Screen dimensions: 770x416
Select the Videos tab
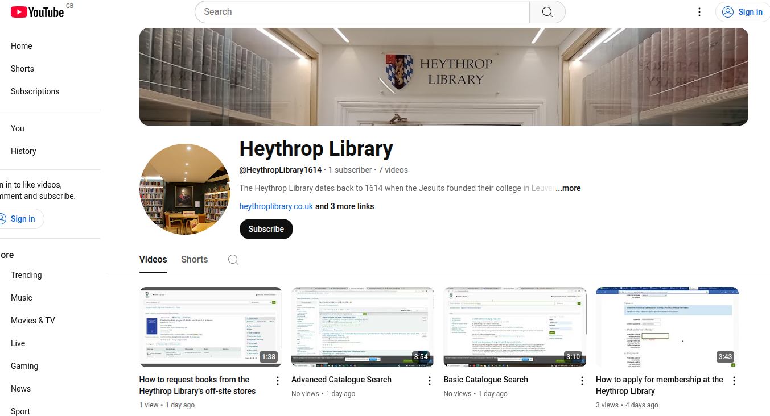[153, 259]
